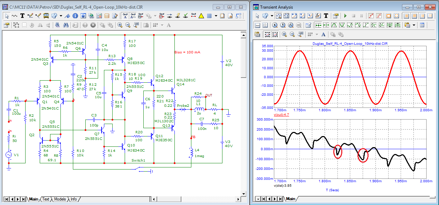
Task: Click the yellow warning triangle icon
Action: pyautogui.click(x=201, y=16)
